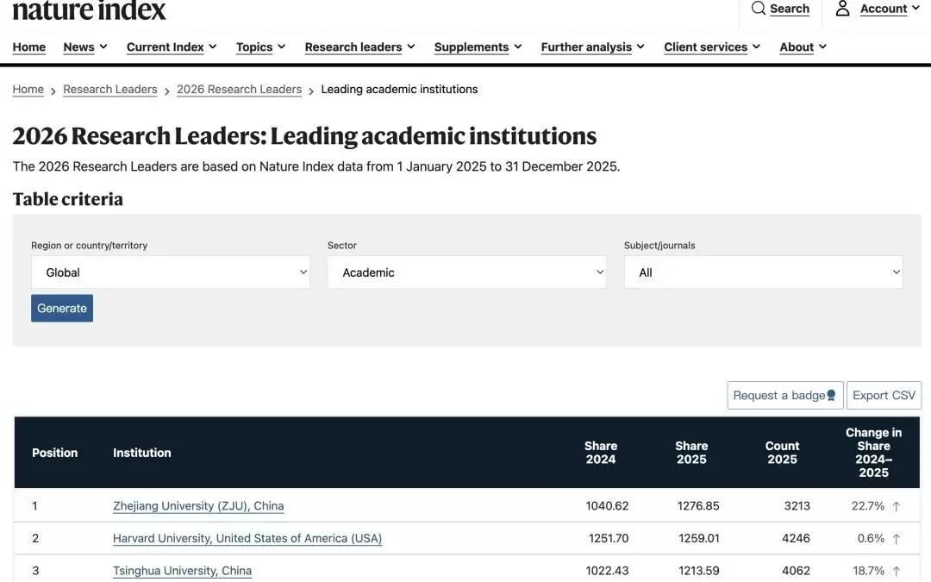The height and width of the screenshot is (582, 931).
Task: Click the Position column header
Action: pos(54,453)
